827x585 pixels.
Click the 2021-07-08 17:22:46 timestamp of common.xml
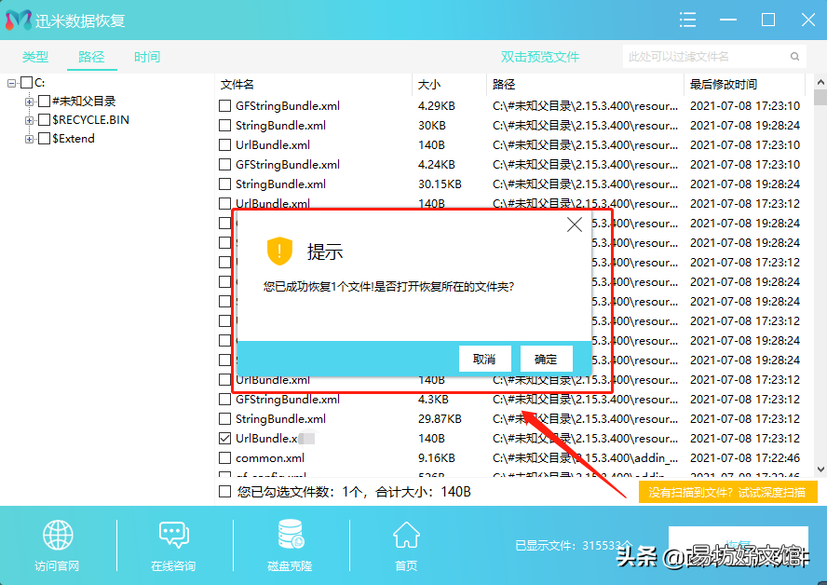[745, 458]
